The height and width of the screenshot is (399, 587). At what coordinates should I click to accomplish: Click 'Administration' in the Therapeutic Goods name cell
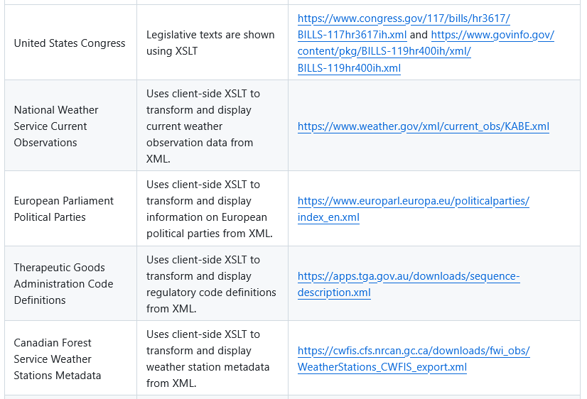point(63,284)
